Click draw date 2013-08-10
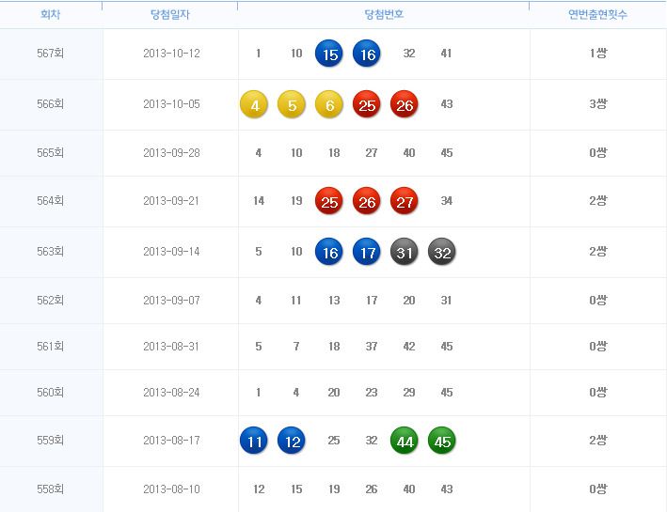The width and height of the screenshot is (667, 512). point(171,489)
